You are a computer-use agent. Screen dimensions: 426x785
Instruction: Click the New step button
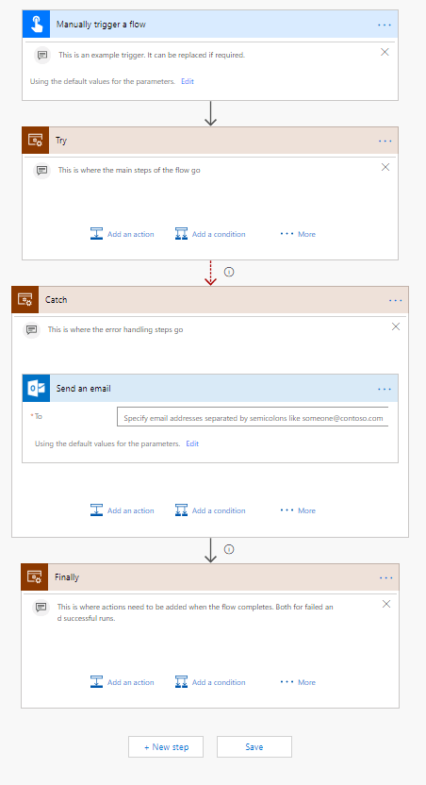(x=166, y=746)
